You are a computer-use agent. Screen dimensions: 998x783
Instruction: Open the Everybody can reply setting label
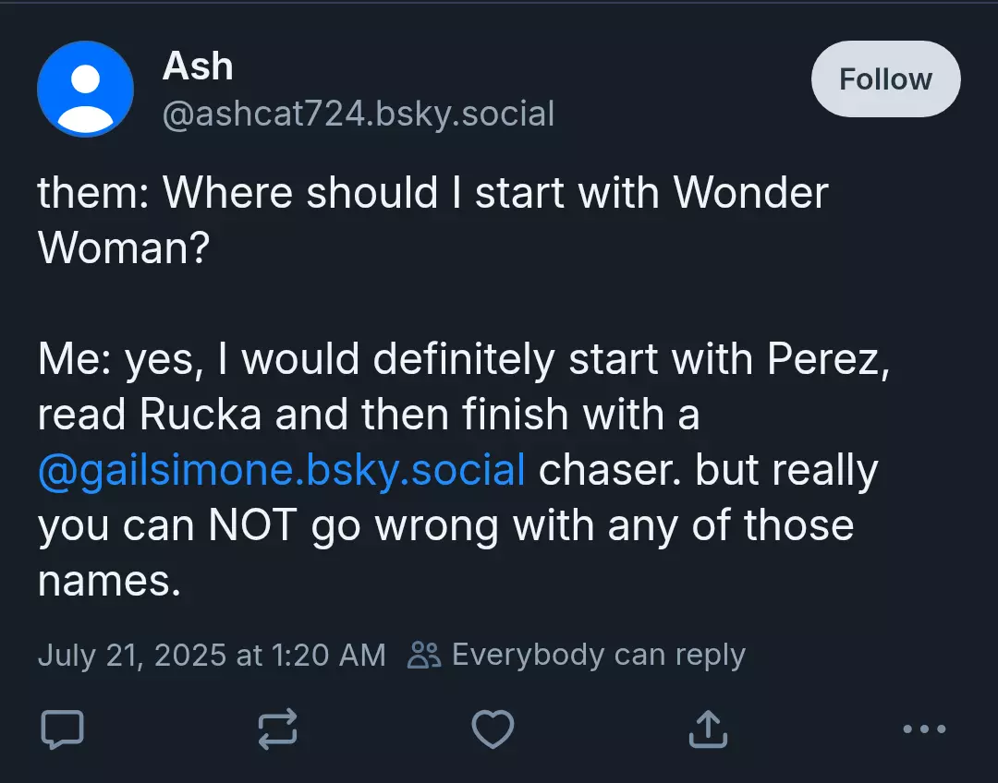(x=598, y=656)
